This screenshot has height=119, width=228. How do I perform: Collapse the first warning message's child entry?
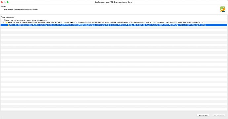click(x=4, y=23)
